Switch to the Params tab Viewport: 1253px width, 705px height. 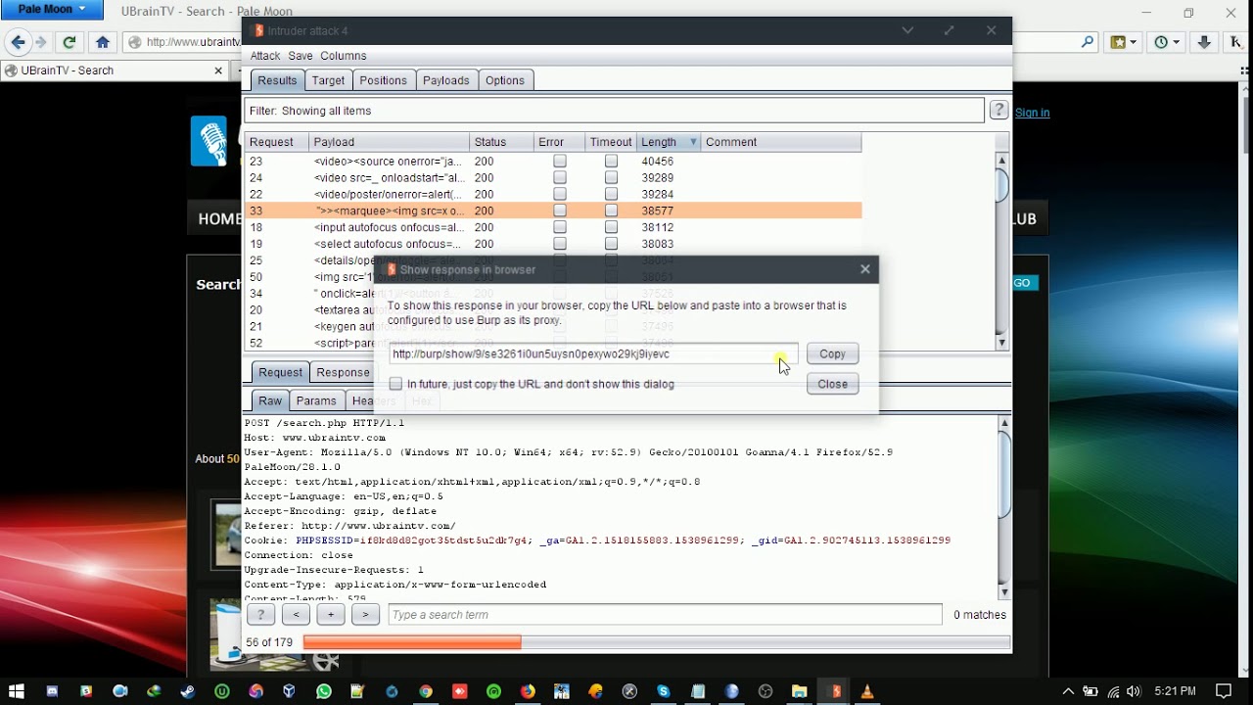[316, 400]
